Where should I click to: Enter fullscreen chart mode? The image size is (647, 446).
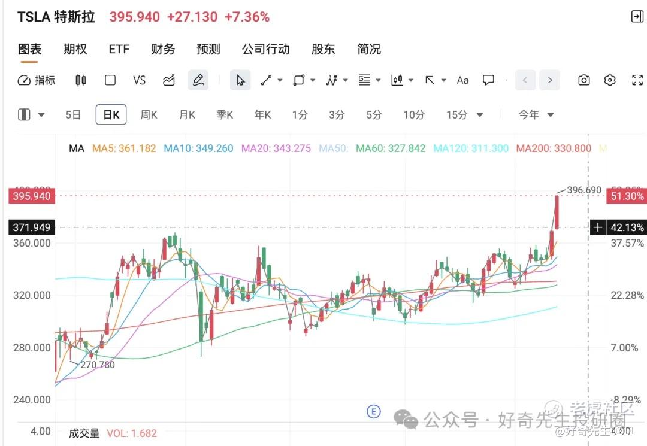(637, 80)
